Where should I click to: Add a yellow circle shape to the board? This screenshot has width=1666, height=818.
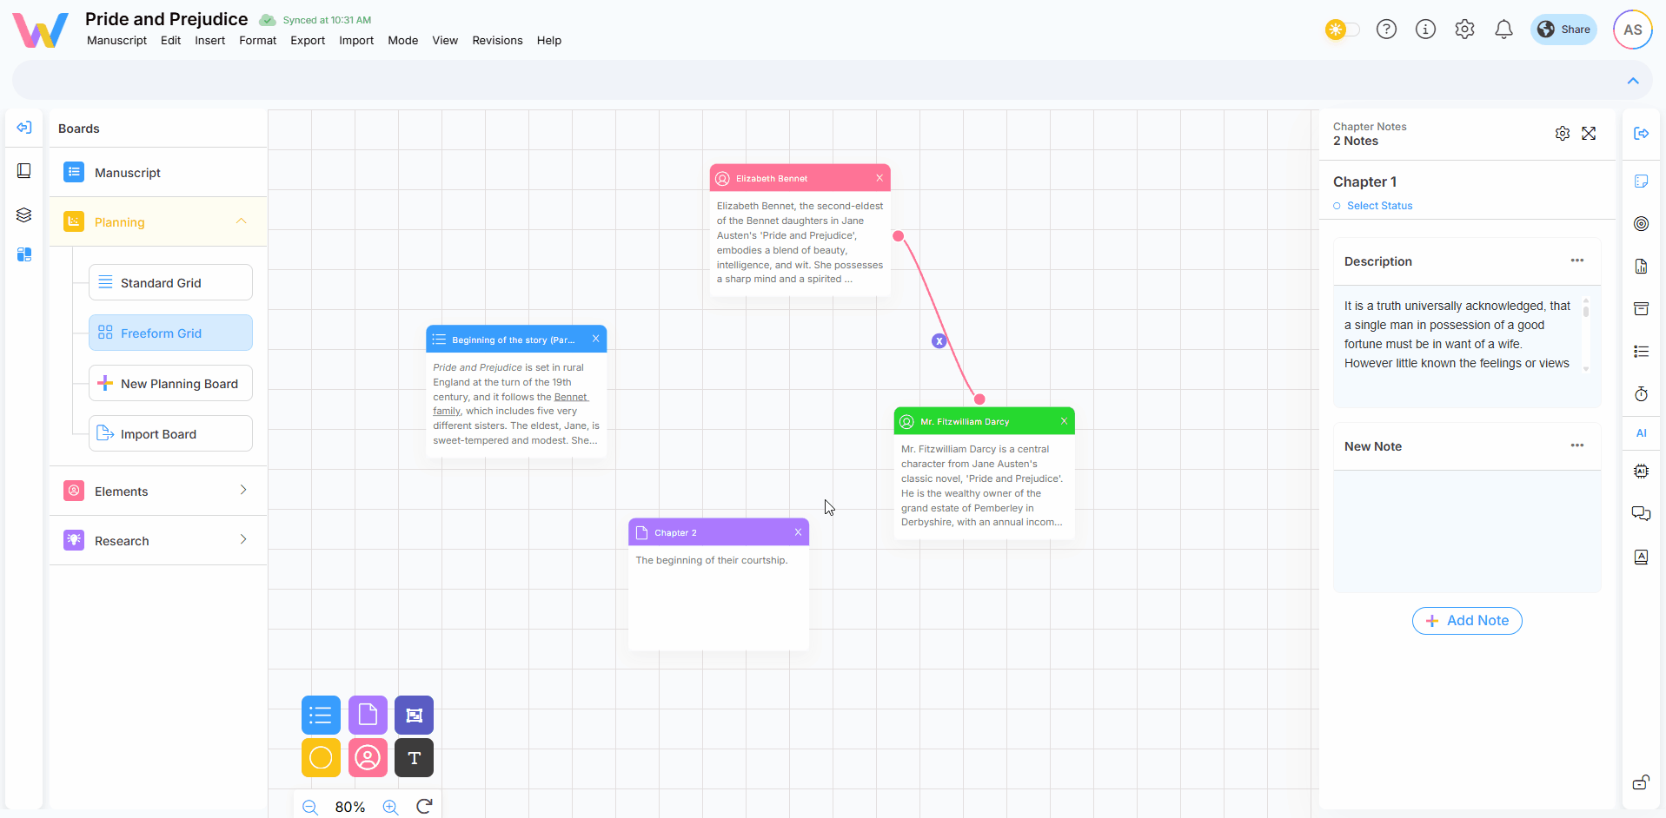(x=321, y=758)
